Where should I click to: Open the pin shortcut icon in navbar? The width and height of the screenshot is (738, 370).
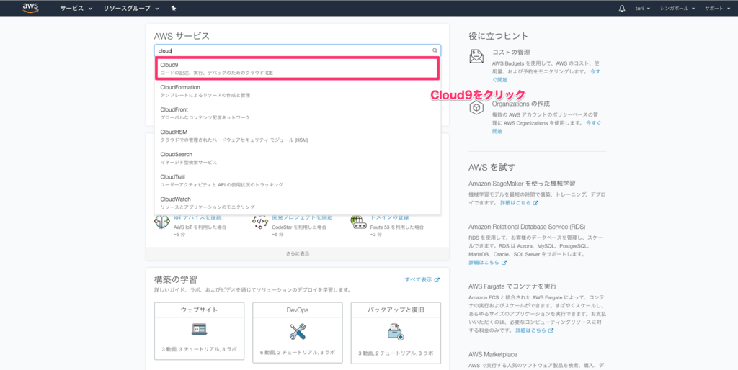click(174, 9)
